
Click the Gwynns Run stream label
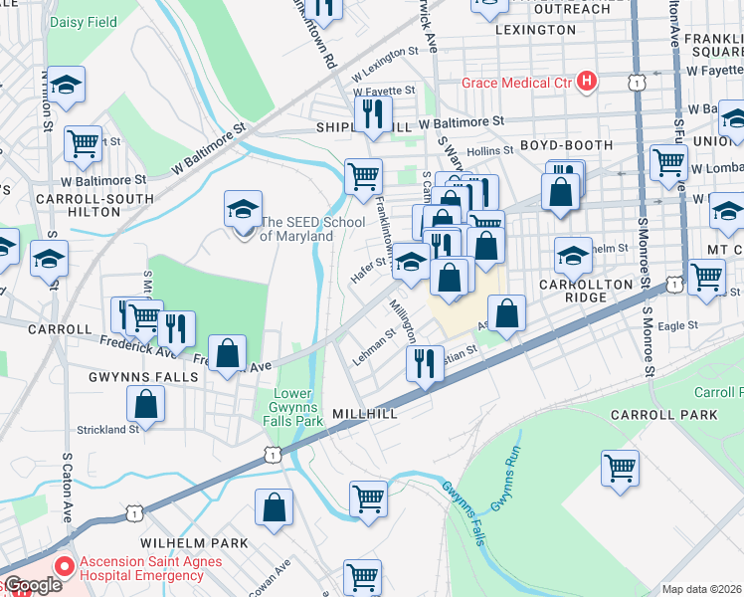[x=506, y=479]
